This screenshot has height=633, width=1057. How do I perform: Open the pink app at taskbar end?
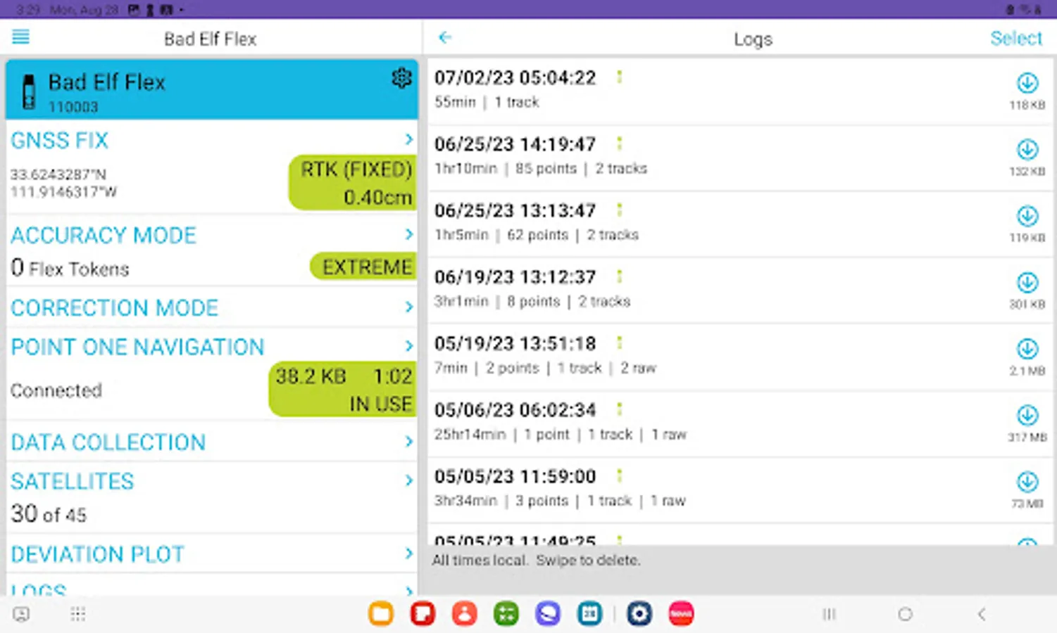coord(681,614)
